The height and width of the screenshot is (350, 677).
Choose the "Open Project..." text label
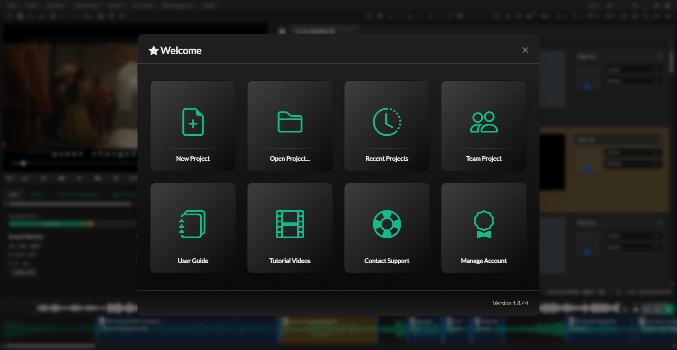(290, 159)
